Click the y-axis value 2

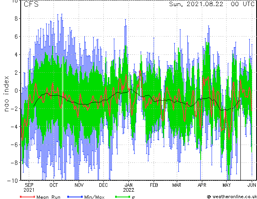pos(16,72)
